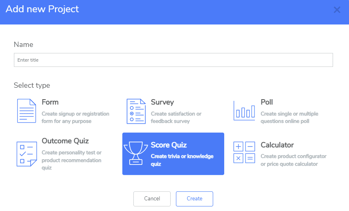Click 'Create signup or registration form' description
The height and width of the screenshot is (211, 349).
pos(75,118)
